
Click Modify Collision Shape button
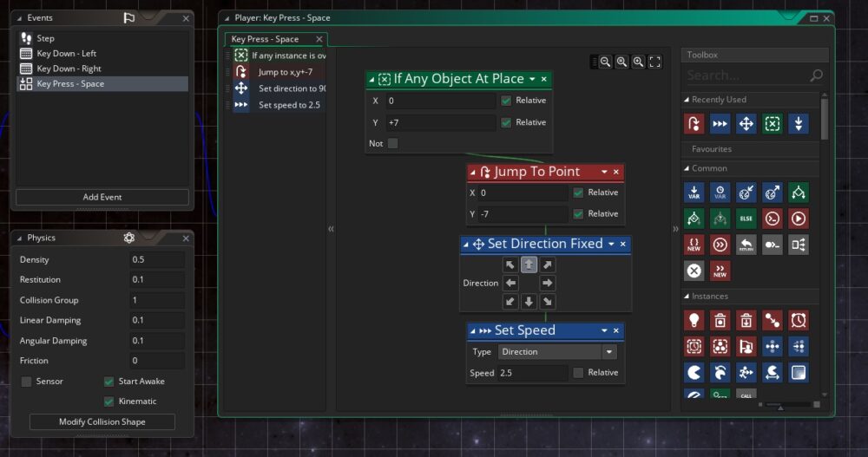[102, 422]
